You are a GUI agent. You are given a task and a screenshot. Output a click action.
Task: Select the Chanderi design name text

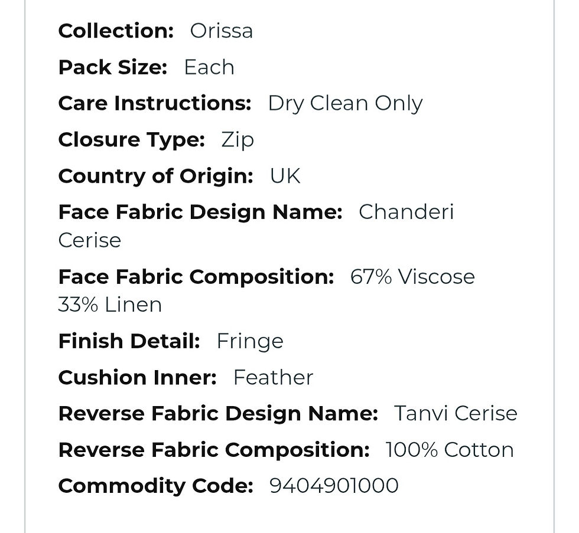(x=406, y=212)
